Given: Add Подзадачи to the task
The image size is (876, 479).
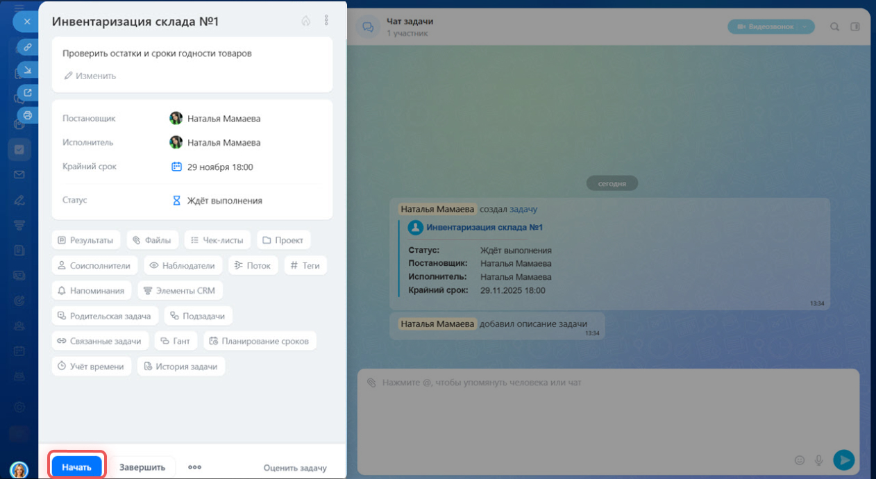Looking at the screenshot, I should [199, 316].
